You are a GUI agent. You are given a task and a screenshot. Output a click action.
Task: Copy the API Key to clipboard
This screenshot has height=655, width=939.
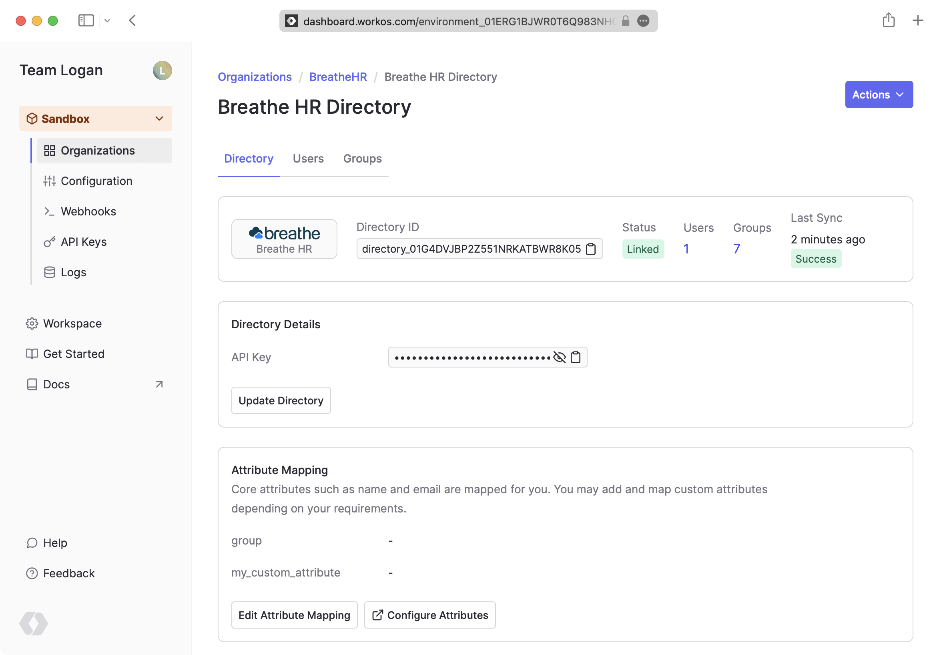coord(576,357)
